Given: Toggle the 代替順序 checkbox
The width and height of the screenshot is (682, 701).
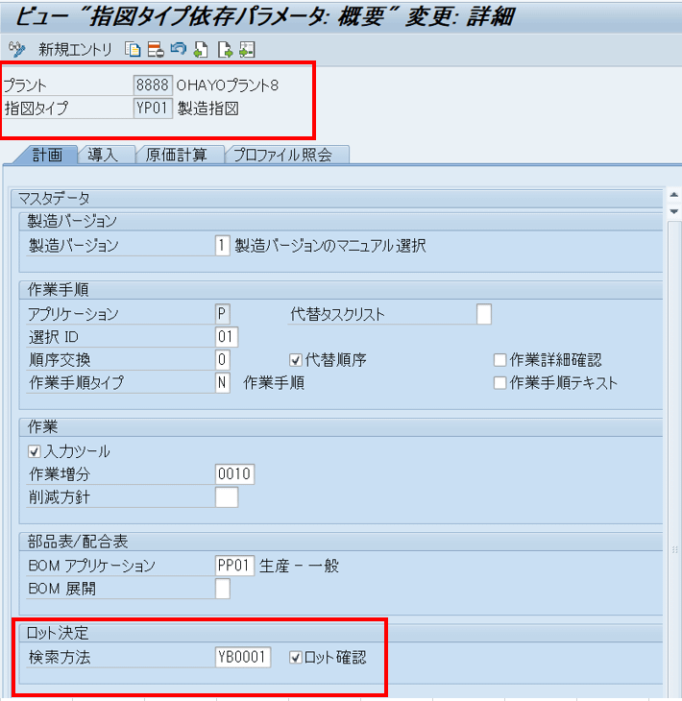Looking at the screenshot, I should coord(296,360).
